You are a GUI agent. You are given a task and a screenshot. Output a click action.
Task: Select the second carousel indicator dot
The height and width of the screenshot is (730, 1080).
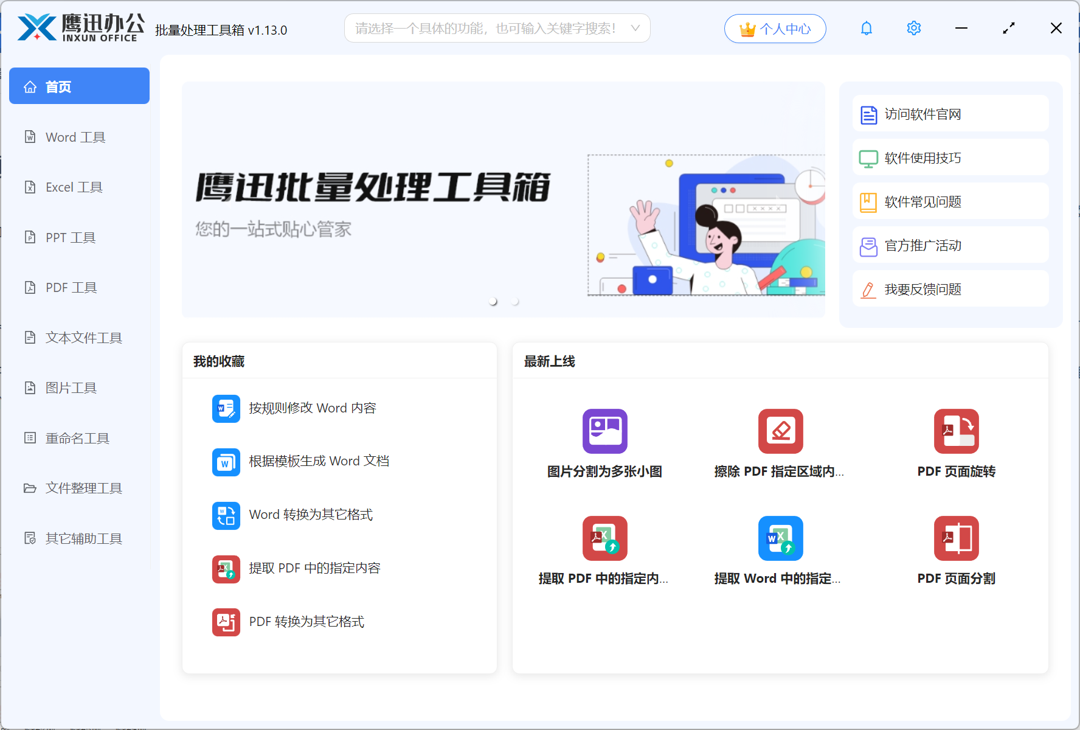click(515, 301)
